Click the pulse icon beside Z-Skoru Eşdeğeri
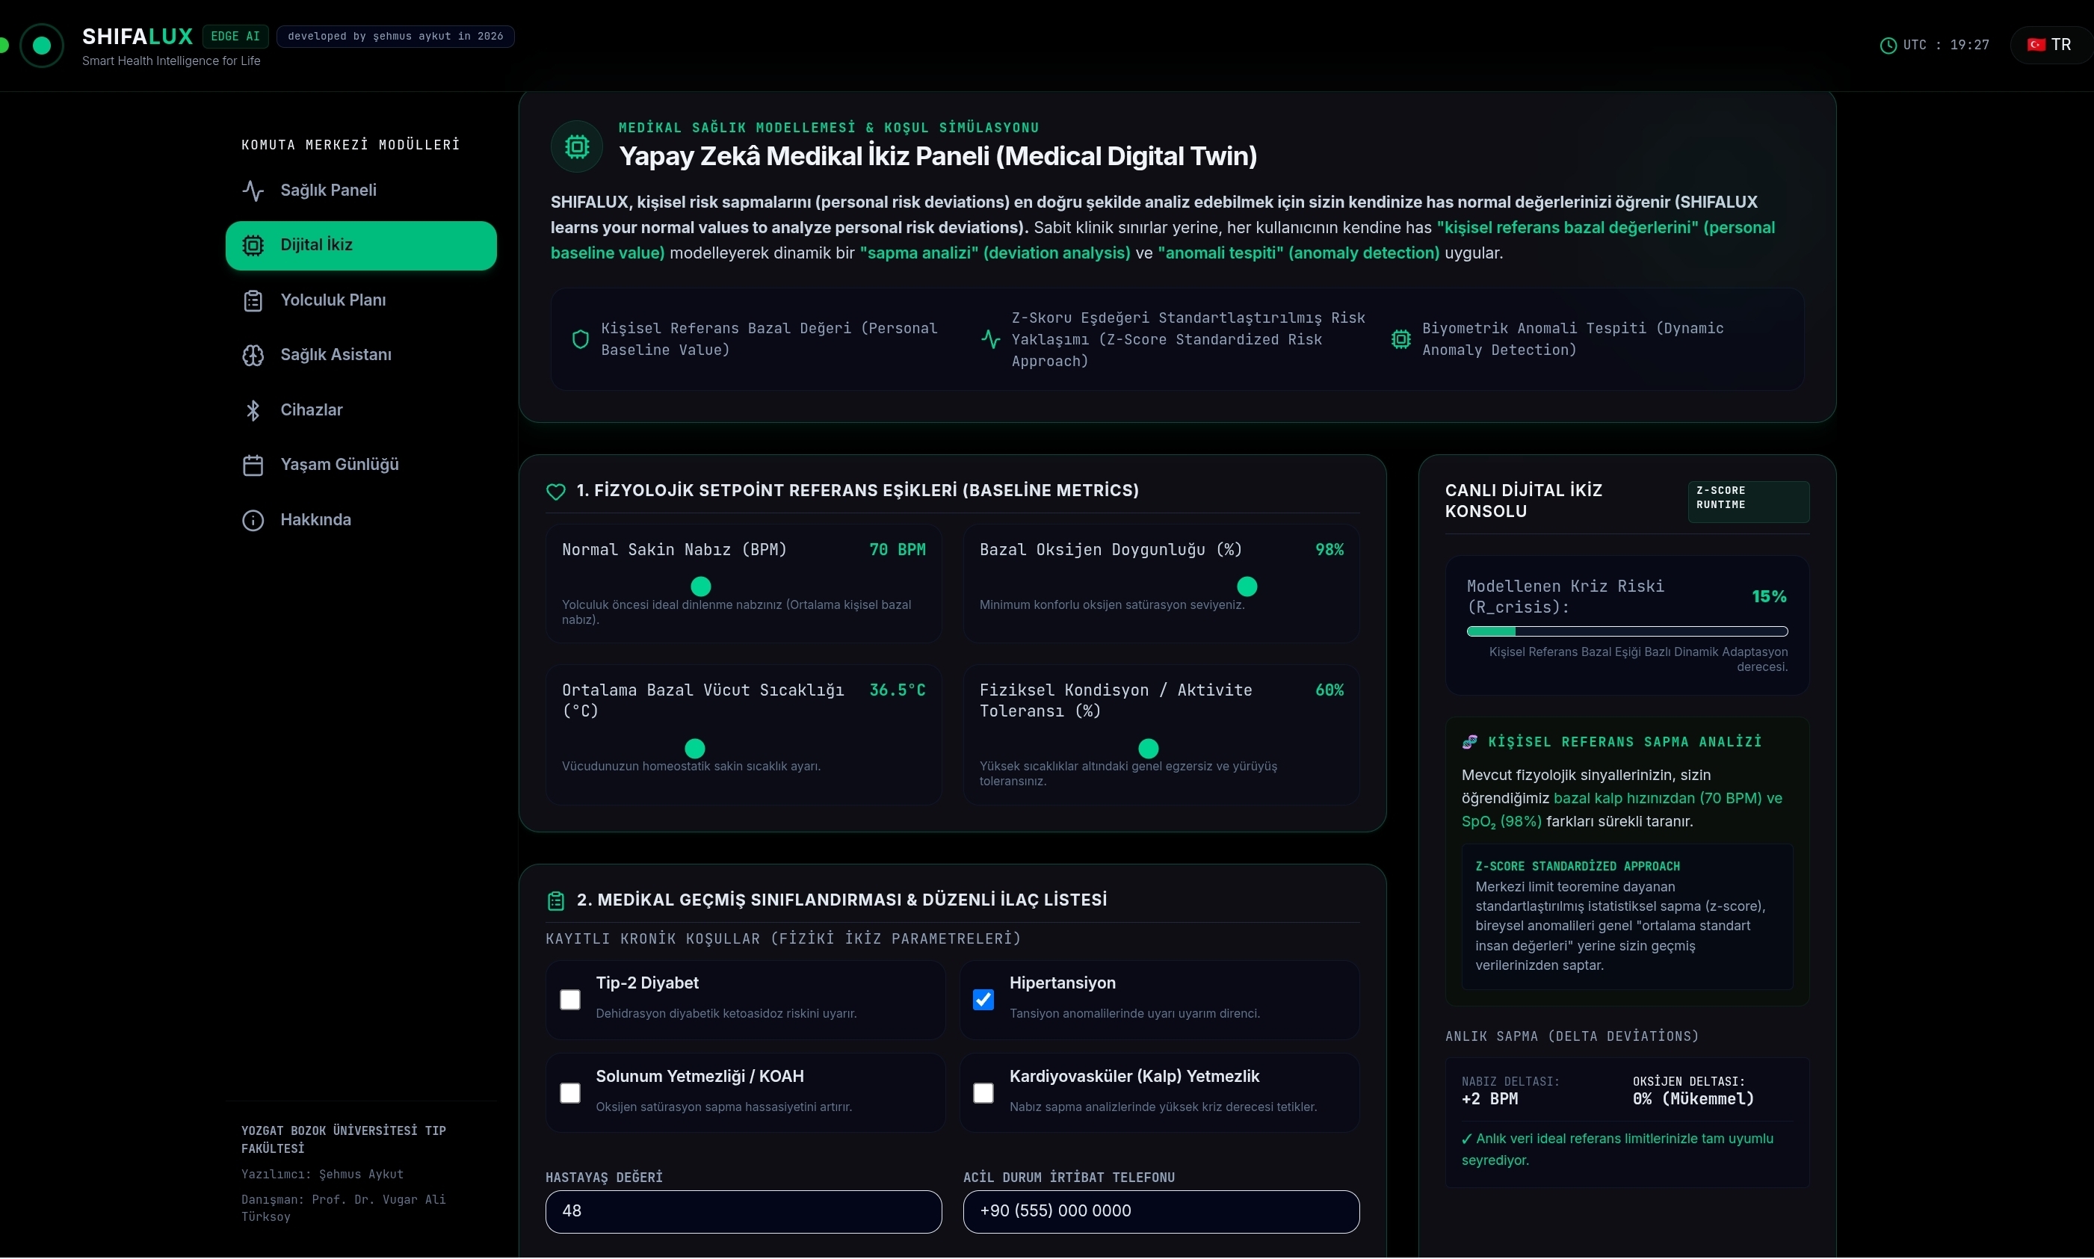This screenshot has width=2094, height=1259. (990, 339)
